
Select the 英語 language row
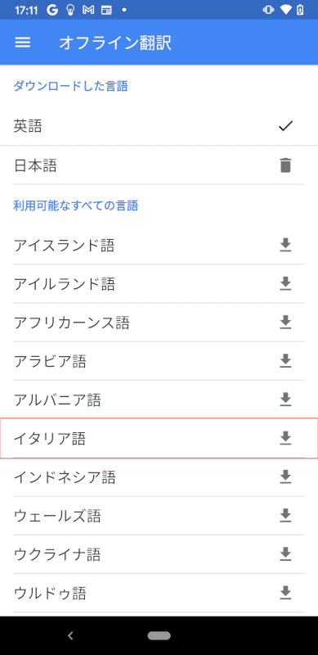tap(159, 126)
